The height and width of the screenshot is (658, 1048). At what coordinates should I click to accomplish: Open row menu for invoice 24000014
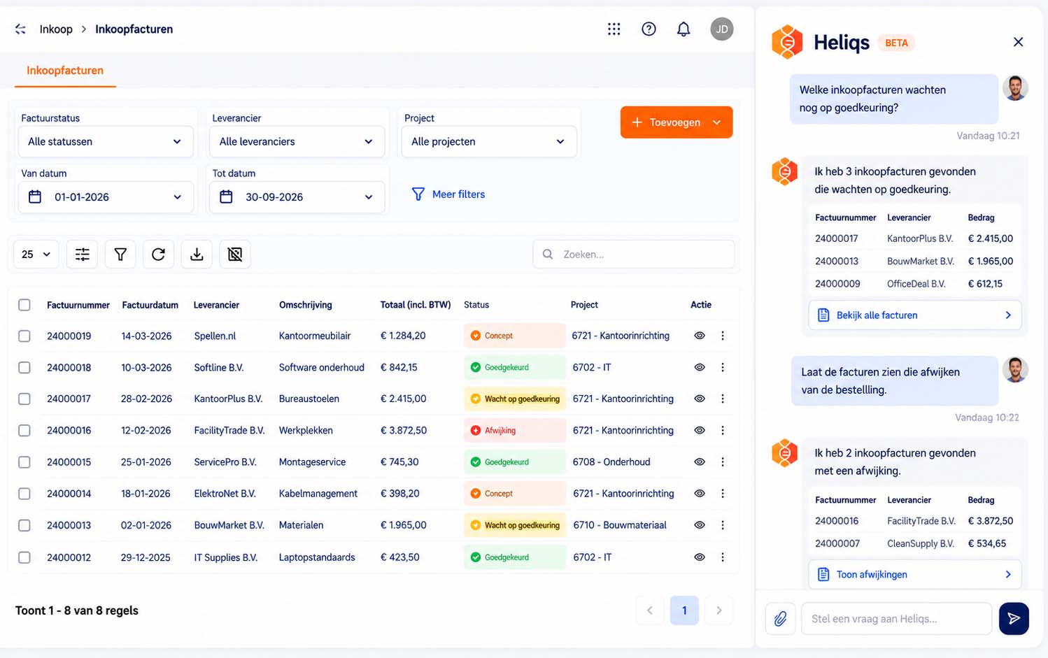[x=723, y=494]
